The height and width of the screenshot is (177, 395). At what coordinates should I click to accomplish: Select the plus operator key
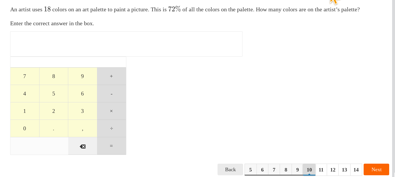tap(112, 76)
